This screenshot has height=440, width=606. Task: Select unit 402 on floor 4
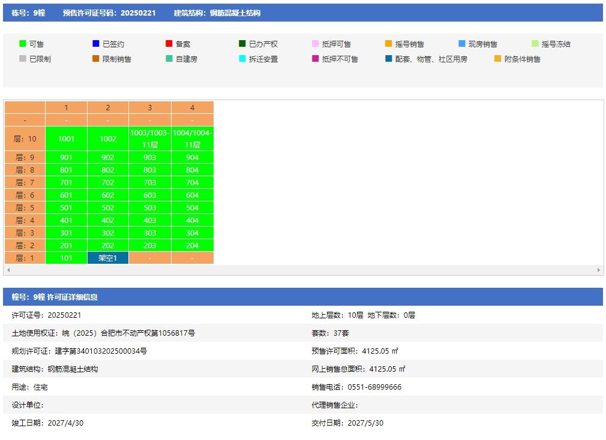point(108,221)
